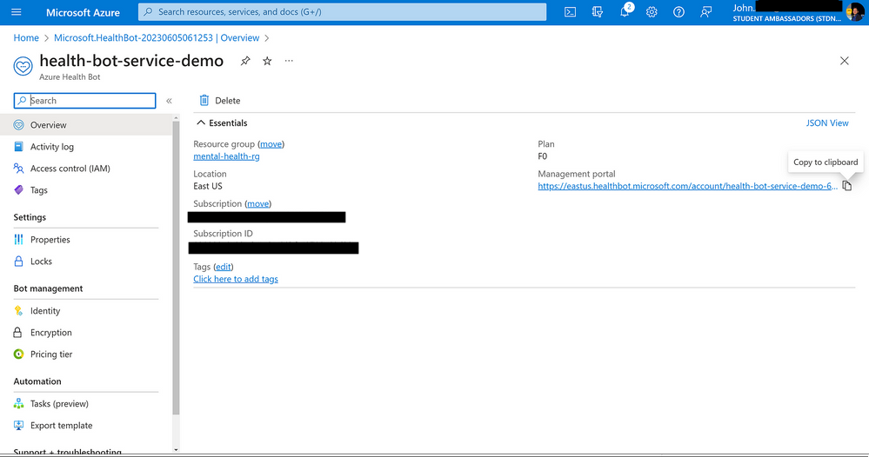
Task: Open JSON View
Action: tap(827, 123)
